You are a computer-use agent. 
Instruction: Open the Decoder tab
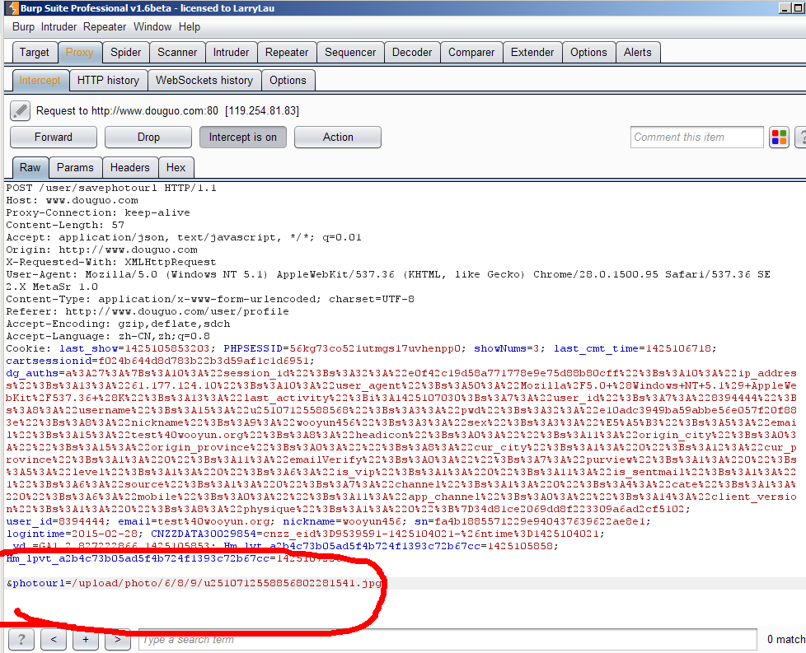point(412,53)
